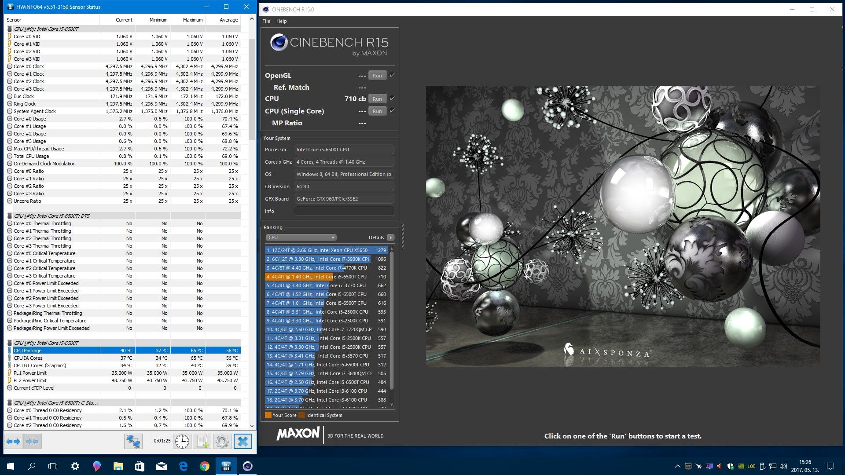The image size is (845, 475).
Task: Click the Windows Defender shield tray icon
Action: (x=731, y=466)
